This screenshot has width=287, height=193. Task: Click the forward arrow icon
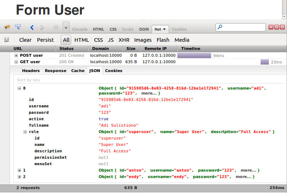[x=42, y=27]
